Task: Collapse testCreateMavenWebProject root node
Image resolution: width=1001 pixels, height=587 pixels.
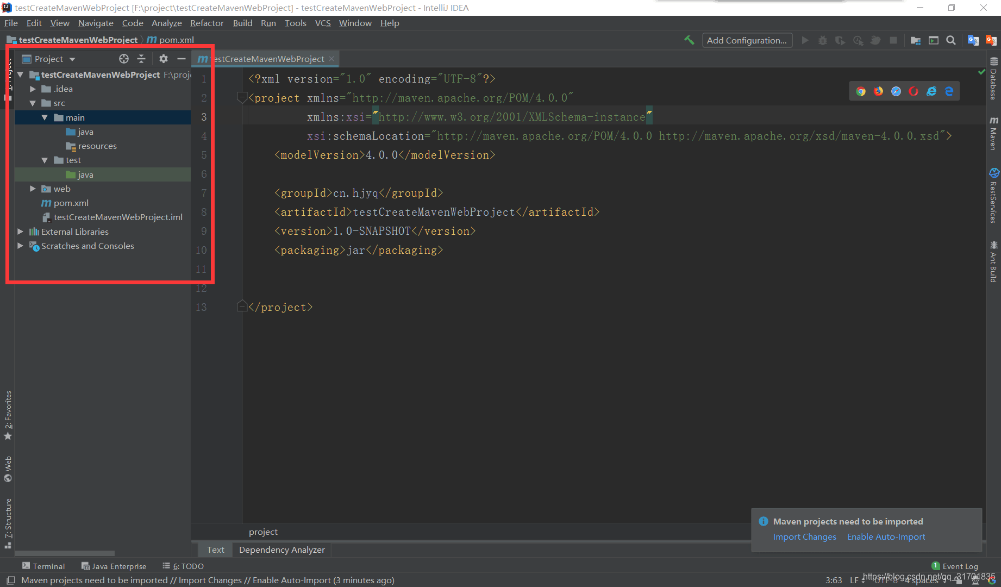Action: tap(20, 74)
